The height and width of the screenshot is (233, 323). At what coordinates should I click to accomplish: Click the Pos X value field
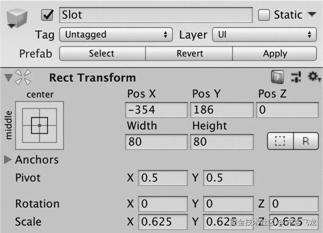[x=156, y=110]
